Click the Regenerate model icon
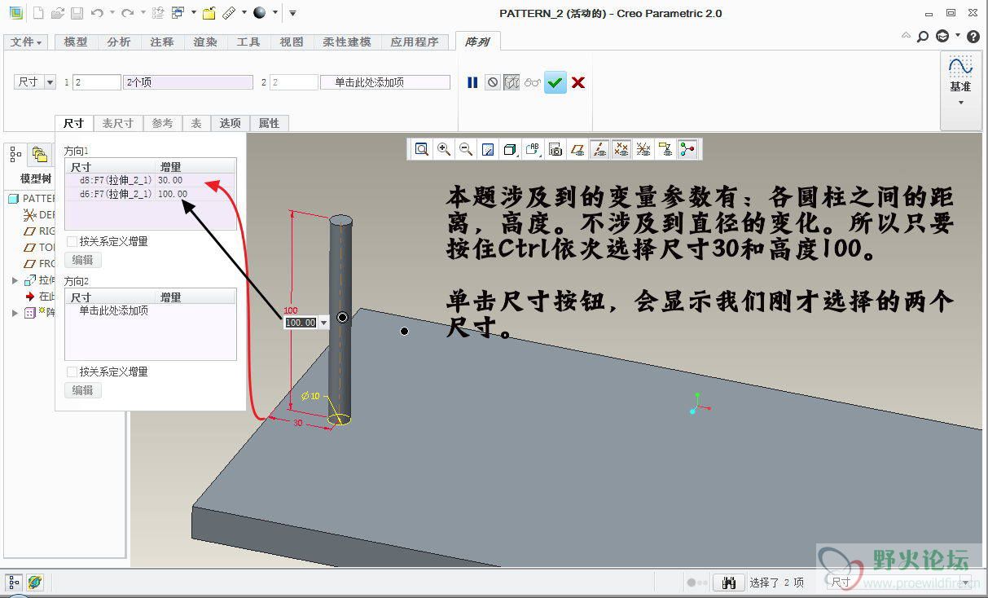The height and width of the screenshot is (598, 988). (158, 13)
